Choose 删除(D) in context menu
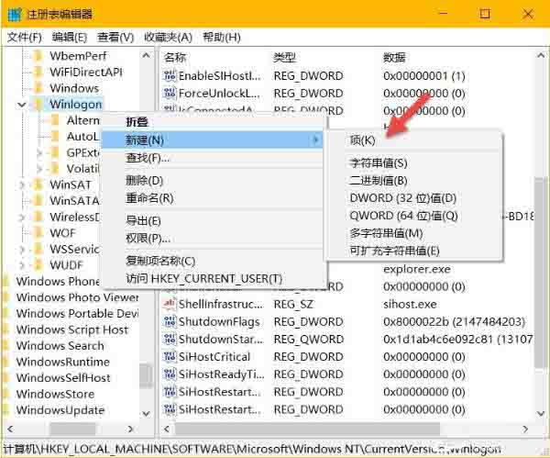 coord(213,181)
